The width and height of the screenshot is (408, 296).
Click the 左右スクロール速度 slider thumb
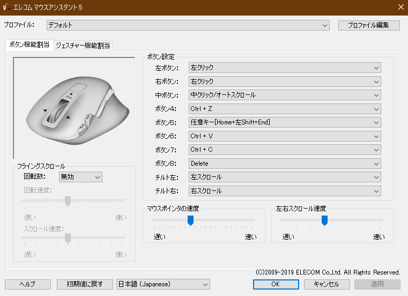pos(324,220)
